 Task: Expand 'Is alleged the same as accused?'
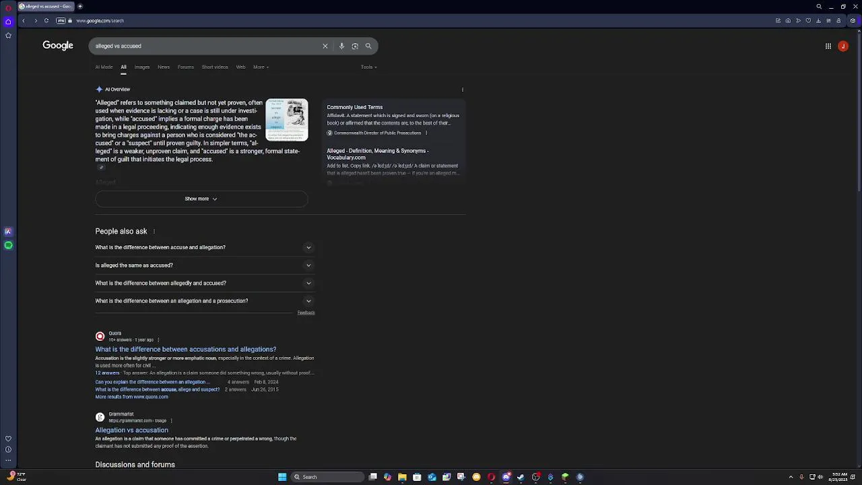point(203,265)
